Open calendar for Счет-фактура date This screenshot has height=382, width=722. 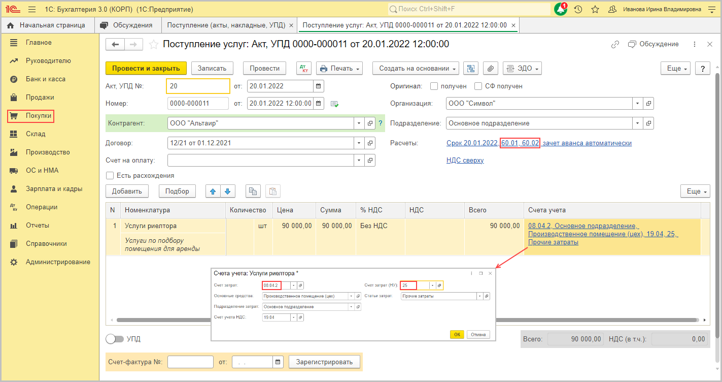(x=278, y=362)
